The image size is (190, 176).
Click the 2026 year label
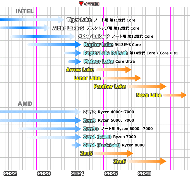coord(144,173)
